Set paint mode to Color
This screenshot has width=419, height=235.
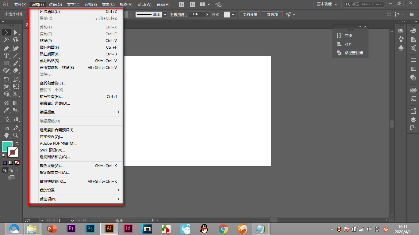tap(5, 163)
